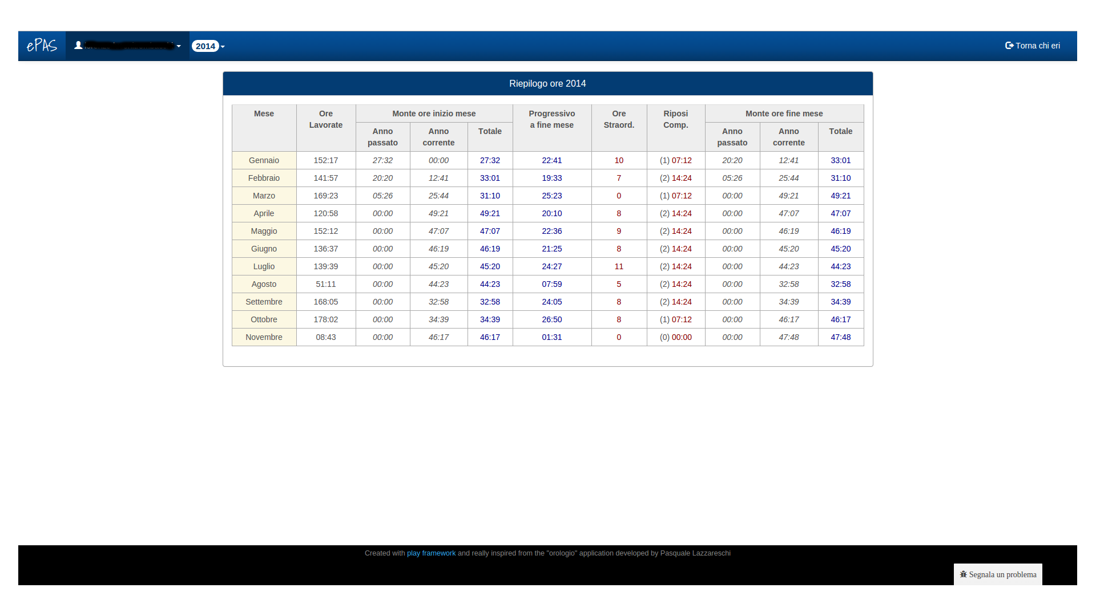
Task: Click the Riposi Comp. column header
Action: 675,119
